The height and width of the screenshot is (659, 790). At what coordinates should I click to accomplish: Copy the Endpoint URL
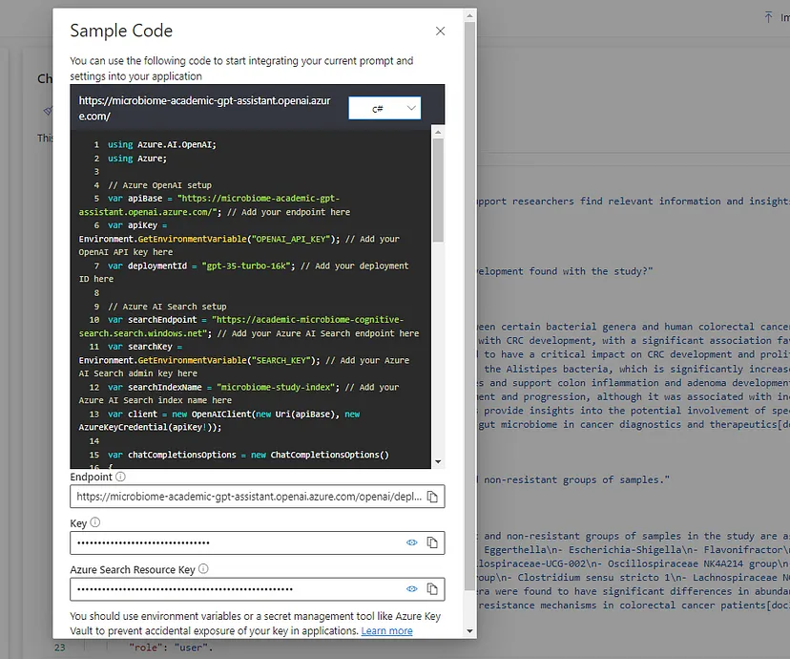tap(432, 497)
